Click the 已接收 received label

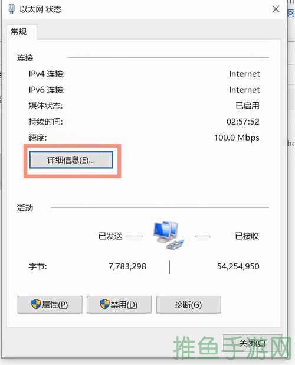click(247, 236)
